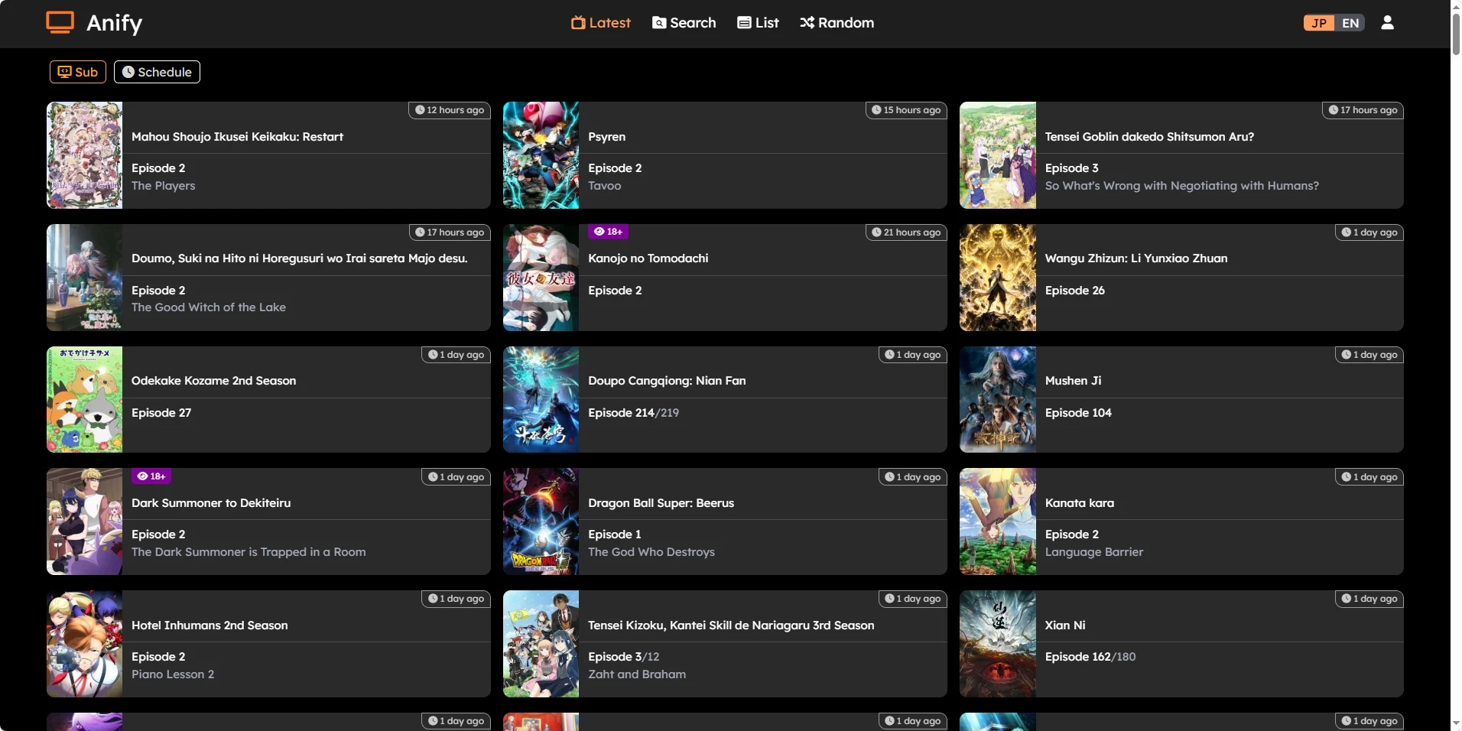The height and width of the screenshot is (731, 1462).
Task: Open the Schedule view
Action: (x=157, y=72)
